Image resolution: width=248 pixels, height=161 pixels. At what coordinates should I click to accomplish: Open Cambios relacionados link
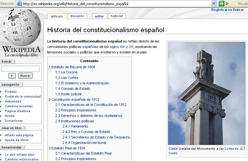[22, 159]
